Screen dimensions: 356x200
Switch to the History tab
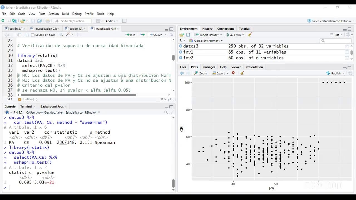207,29
